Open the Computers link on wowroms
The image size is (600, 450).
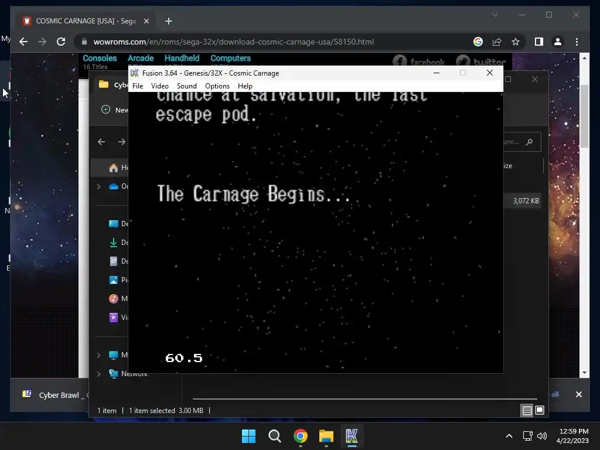230,58
